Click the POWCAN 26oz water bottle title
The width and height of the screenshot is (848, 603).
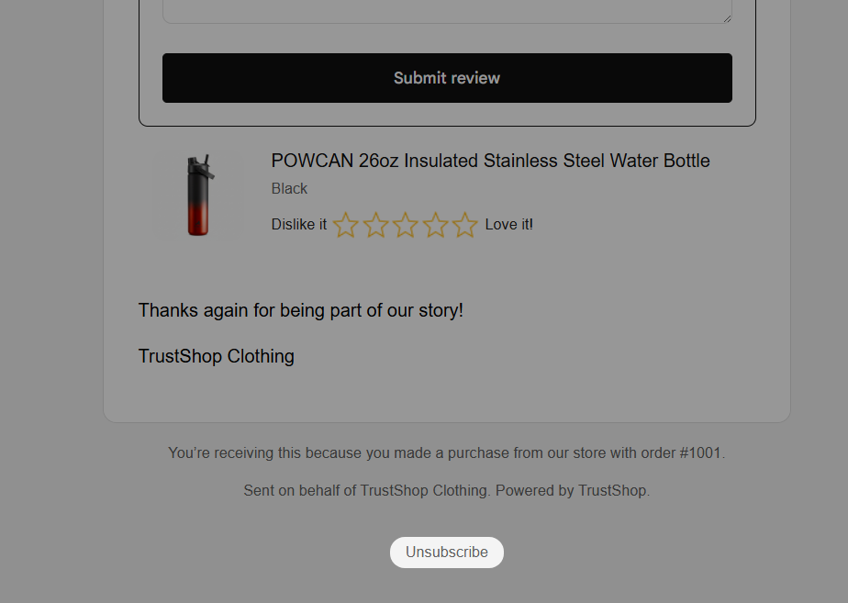coord(490,161)
